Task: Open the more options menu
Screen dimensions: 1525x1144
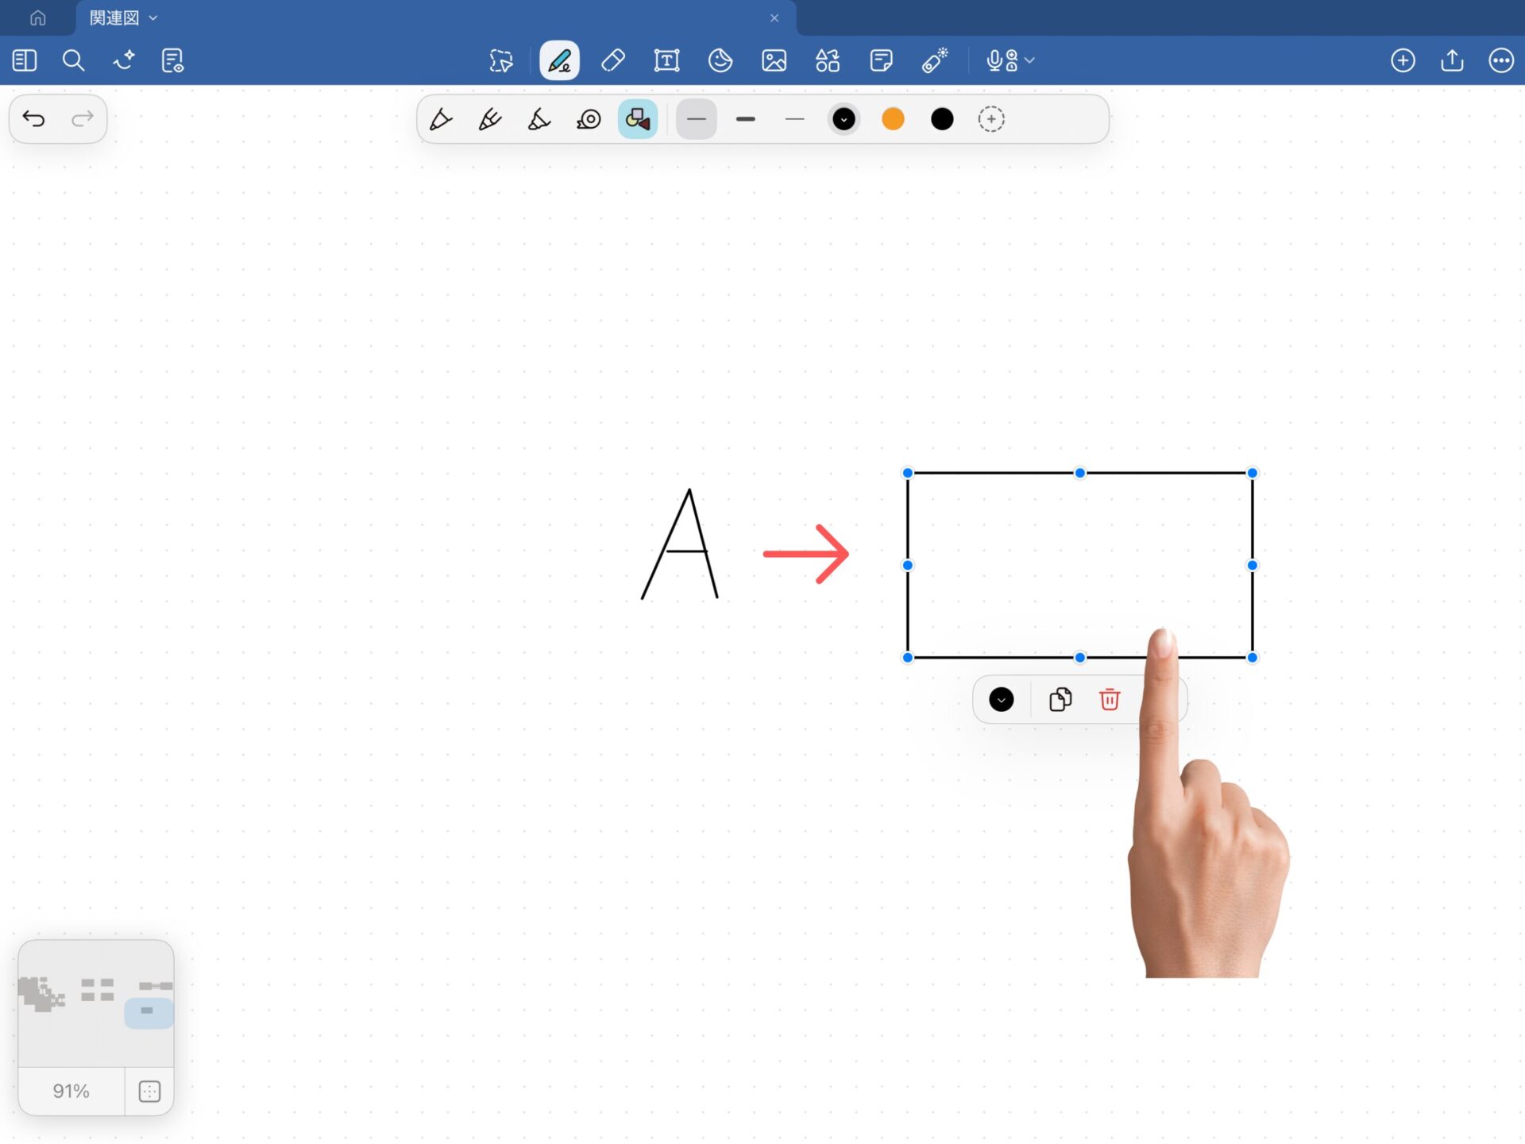Action: coord(1500,60)
